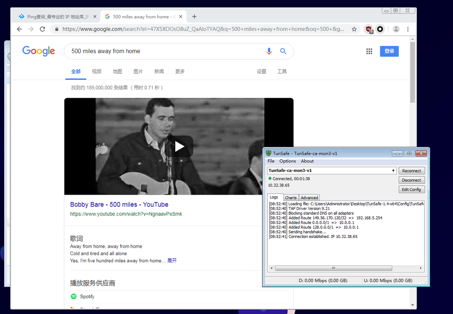The height and width of the screenshot is (314, 453).
Task: Click the TunSafe Disconnect button
Action: pos(412,180)
